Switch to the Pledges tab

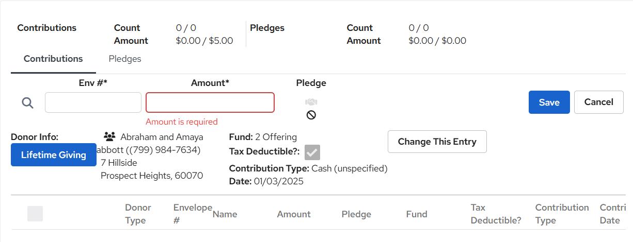click(125, 59)
